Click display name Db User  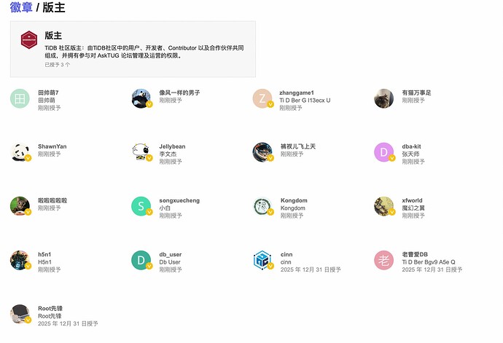click(x=170, y=262)
